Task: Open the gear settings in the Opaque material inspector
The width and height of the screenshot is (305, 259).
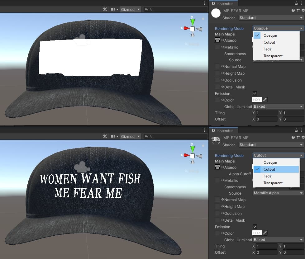Action: [303, 11]
